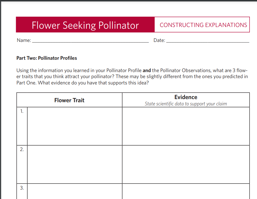
Task: Click the Part Two: Pollinator Profiles heading
Action: pos(47,58)
